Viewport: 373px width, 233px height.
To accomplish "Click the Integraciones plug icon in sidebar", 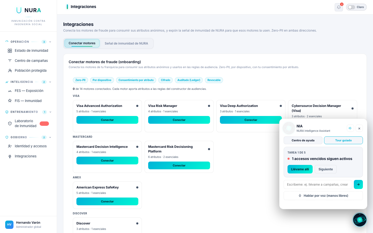I will [x=10, y=156].
